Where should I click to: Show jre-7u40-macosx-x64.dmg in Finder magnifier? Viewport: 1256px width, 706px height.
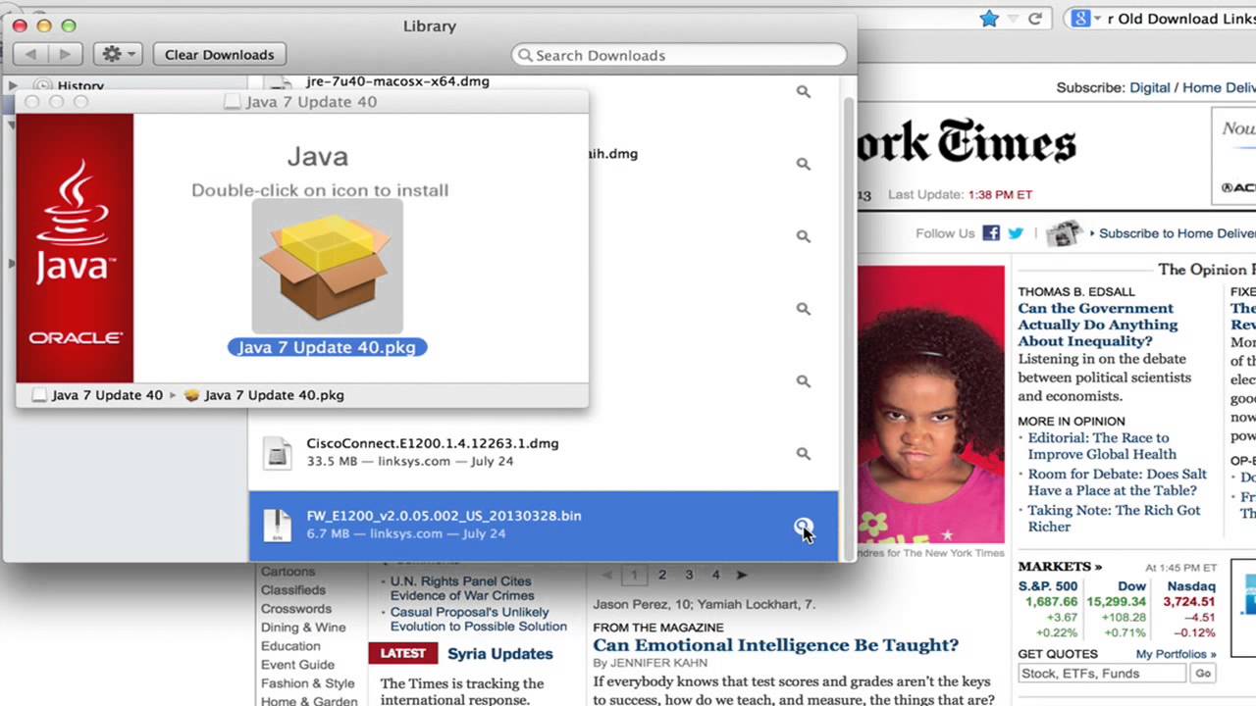pos(804,92)
